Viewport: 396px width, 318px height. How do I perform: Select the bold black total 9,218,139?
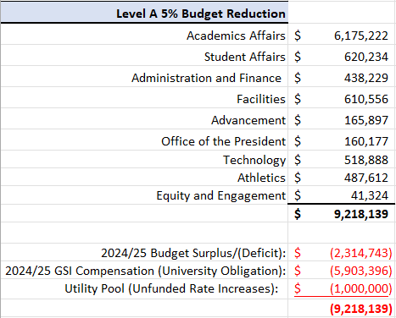pos(361,214)
